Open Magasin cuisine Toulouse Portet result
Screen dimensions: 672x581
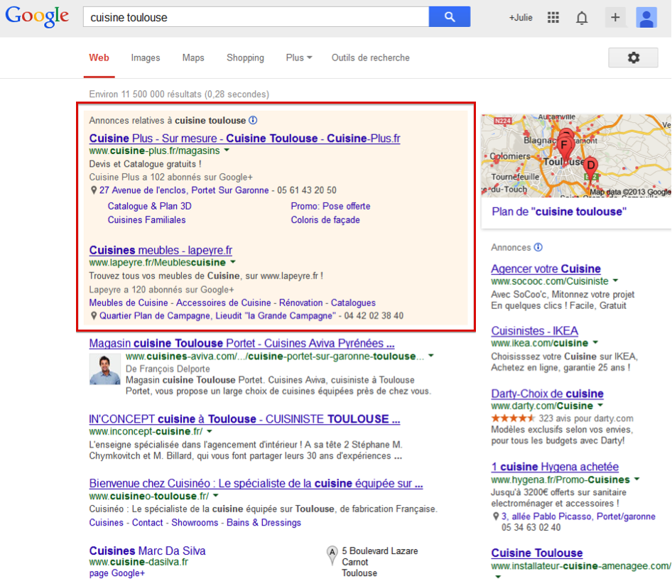(242, 343)
